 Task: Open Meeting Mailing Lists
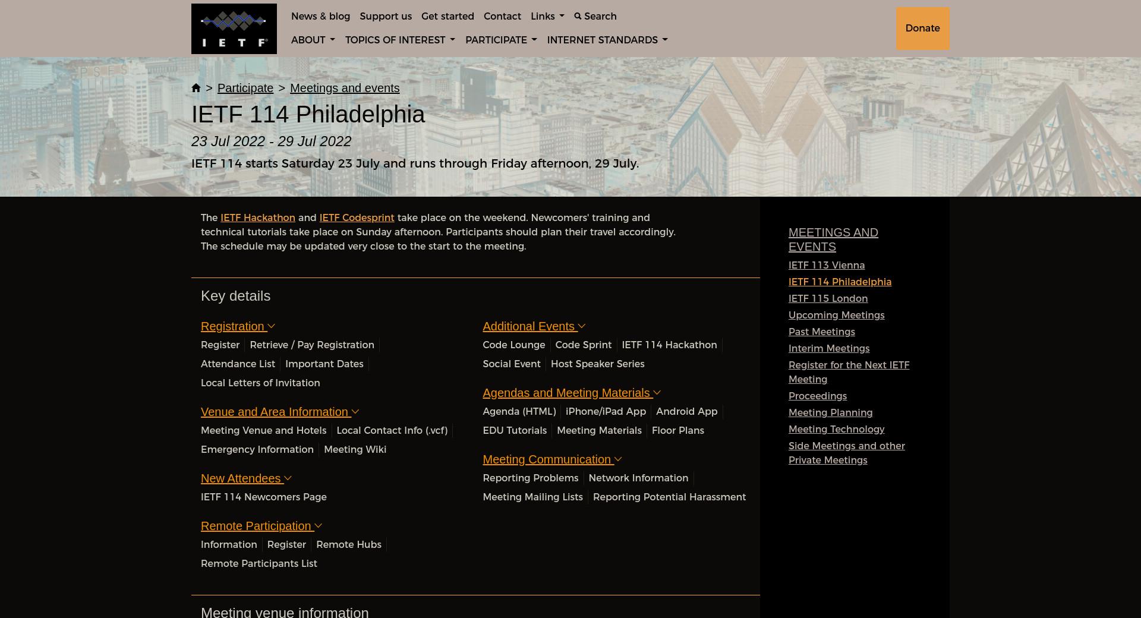532,497
